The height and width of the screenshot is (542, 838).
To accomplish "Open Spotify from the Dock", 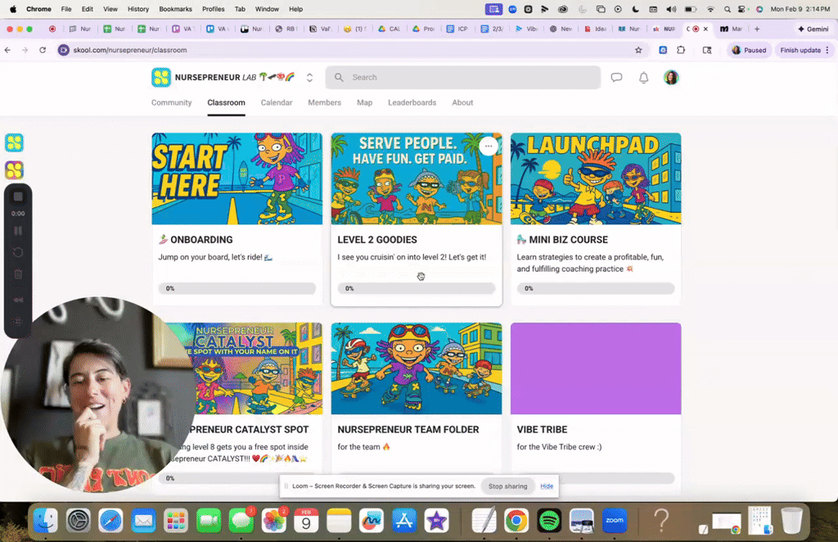I will (549, 520).
